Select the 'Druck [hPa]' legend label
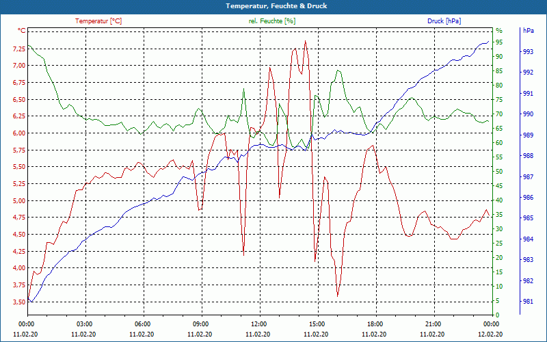547x342 pixels. pos(444,21)
